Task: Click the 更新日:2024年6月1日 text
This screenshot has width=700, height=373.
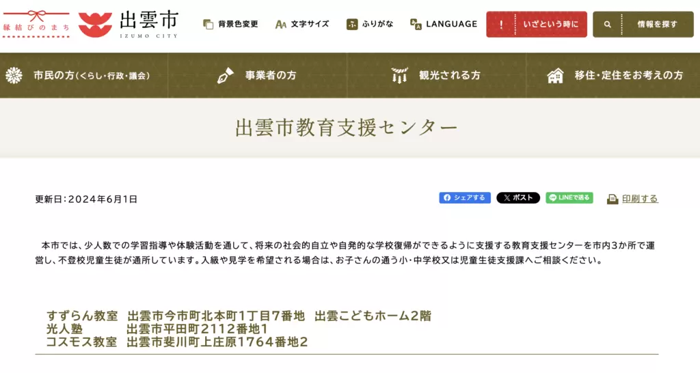Action: [86, 199]
